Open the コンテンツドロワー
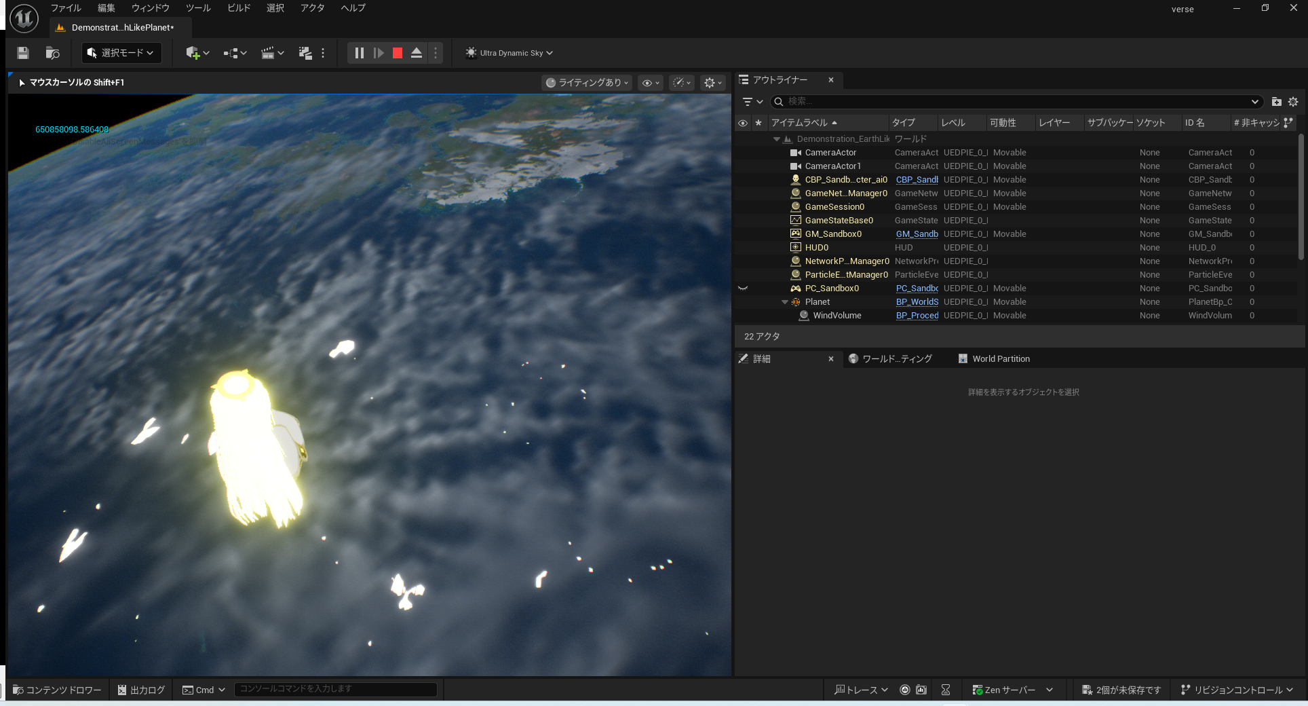 [57, 690]
